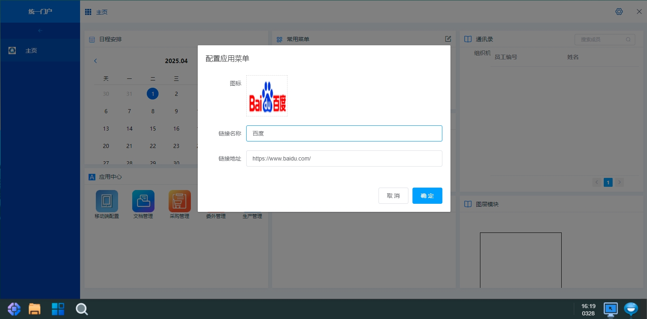
Task: Select calendar day 22
Action: point(153,146)
